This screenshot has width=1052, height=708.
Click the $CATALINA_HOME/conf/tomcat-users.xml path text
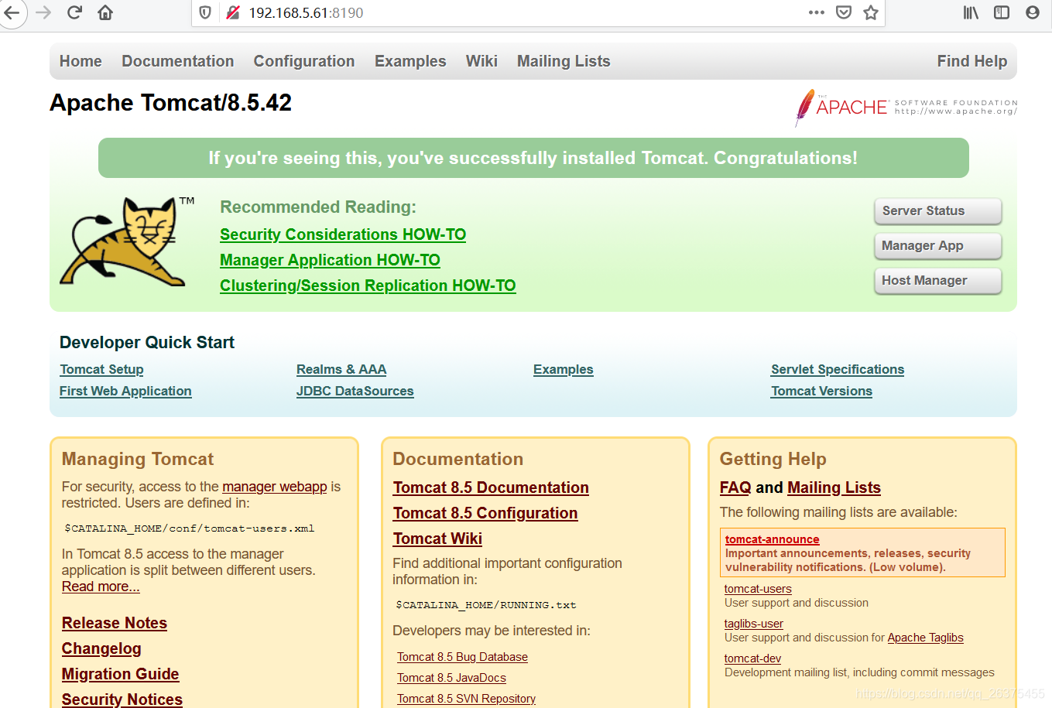pyautogui.click(x=190, y=528)
